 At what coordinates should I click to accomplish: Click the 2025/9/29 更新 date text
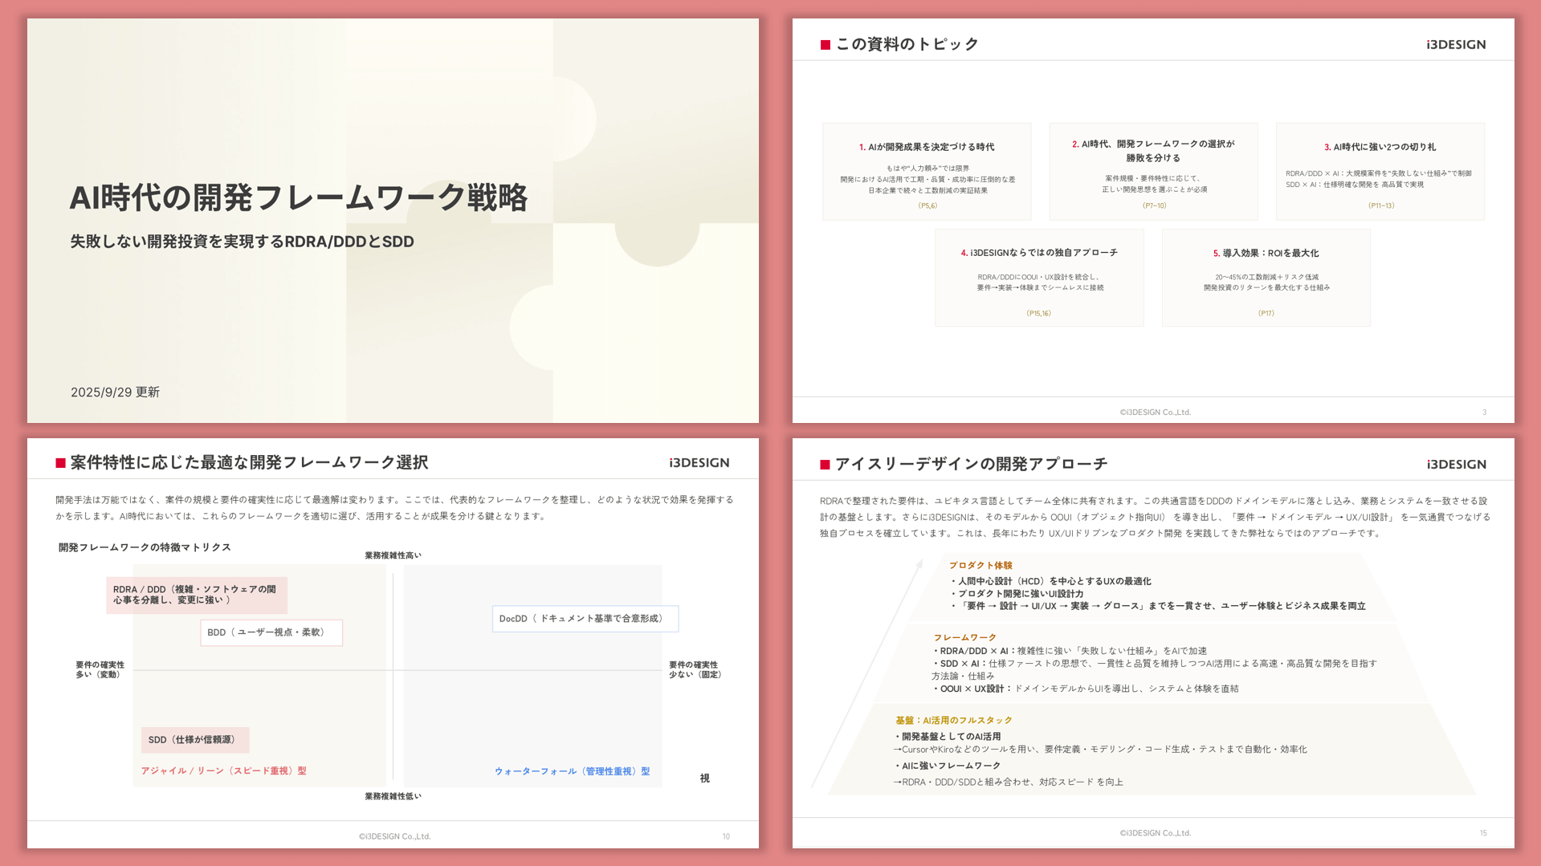tap(115, 392)
